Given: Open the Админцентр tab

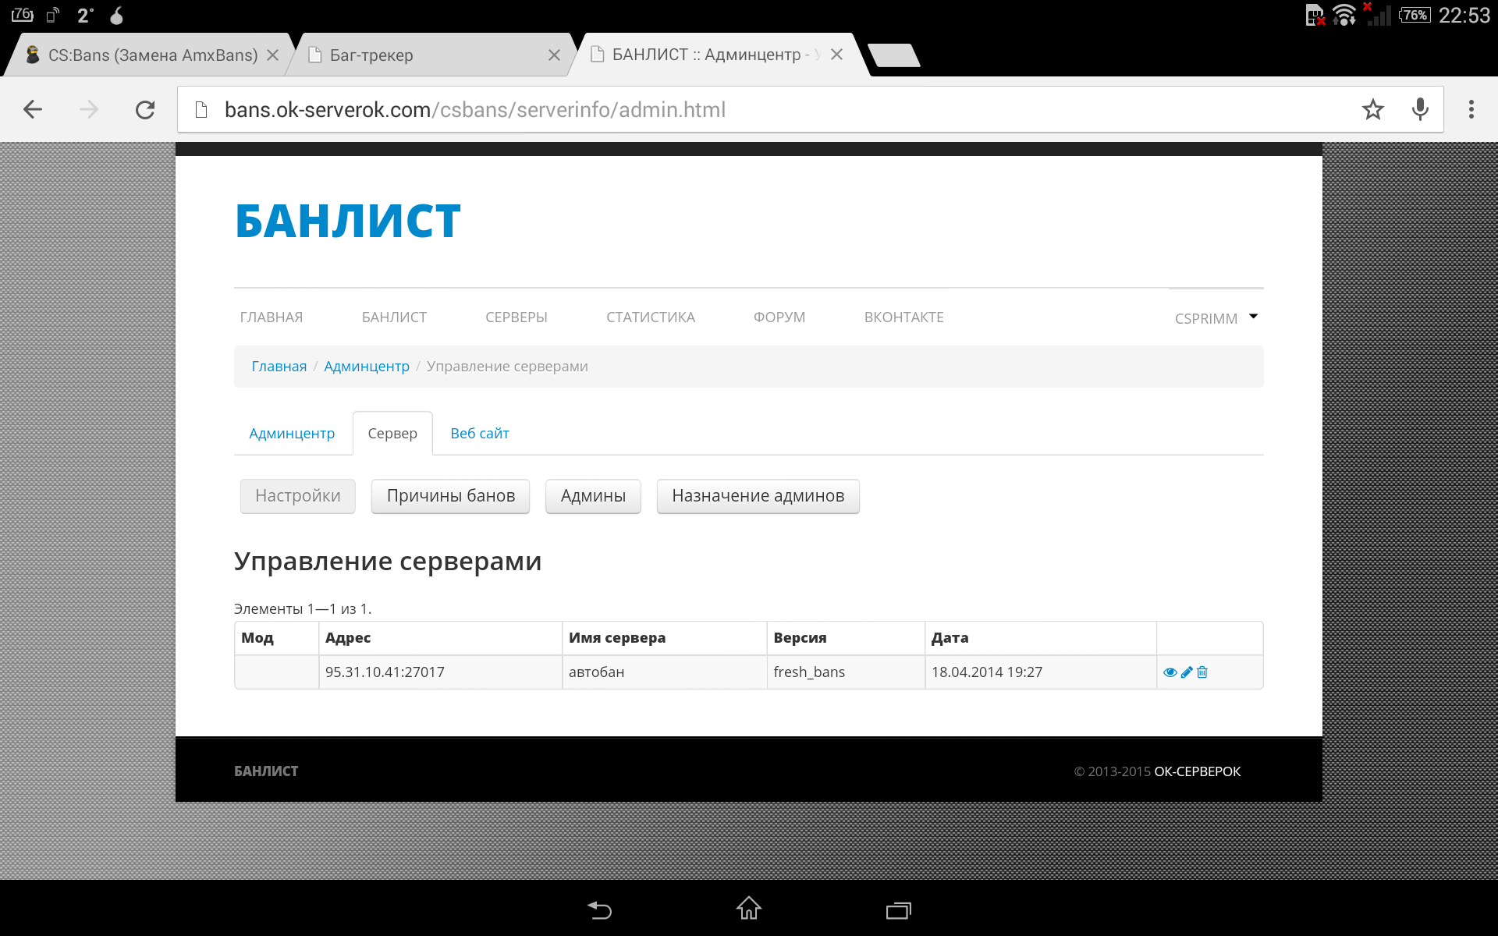Looking at the screenshot, I should tap(292, 434).
